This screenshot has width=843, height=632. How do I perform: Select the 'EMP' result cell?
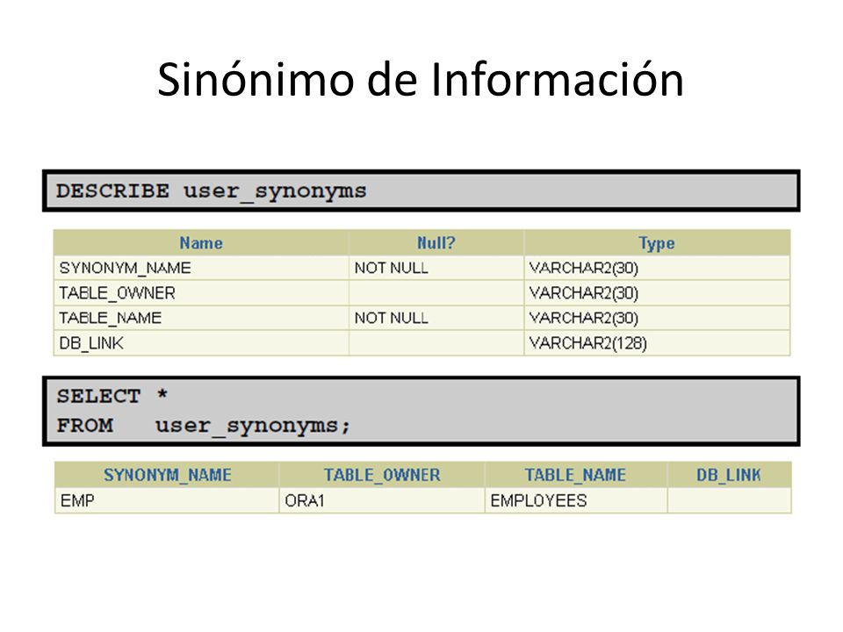167,500
